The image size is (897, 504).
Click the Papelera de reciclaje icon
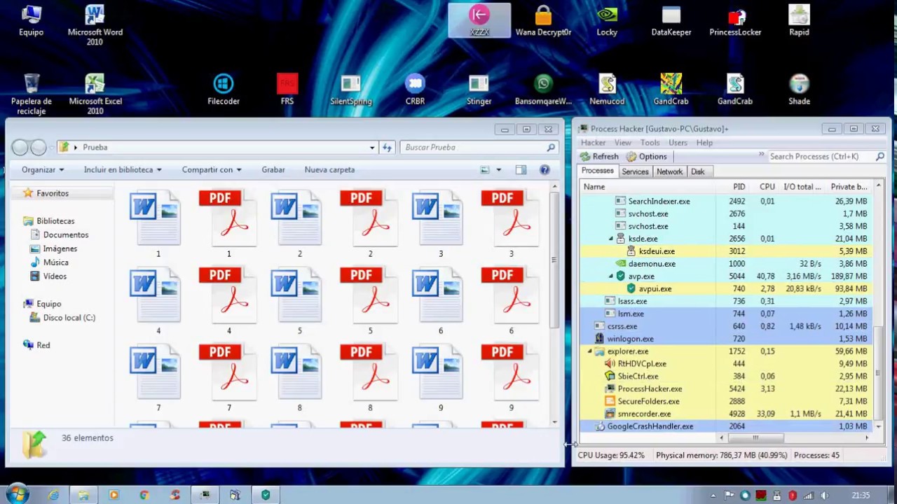click(x=32, y=94)
